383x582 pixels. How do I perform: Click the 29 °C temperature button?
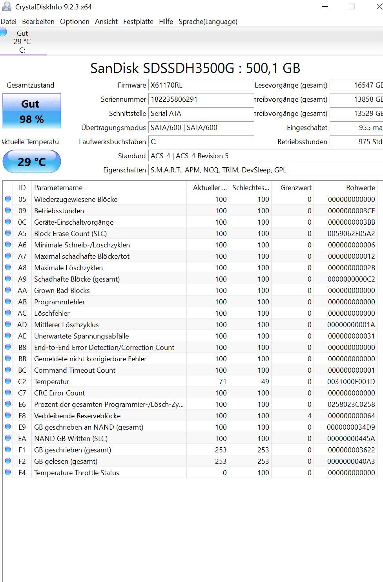tap(32, 161)
